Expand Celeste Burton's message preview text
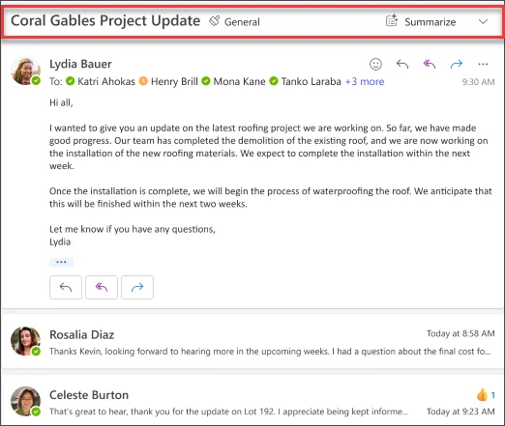This screenshot has width=505, height=426. (228, 412)
